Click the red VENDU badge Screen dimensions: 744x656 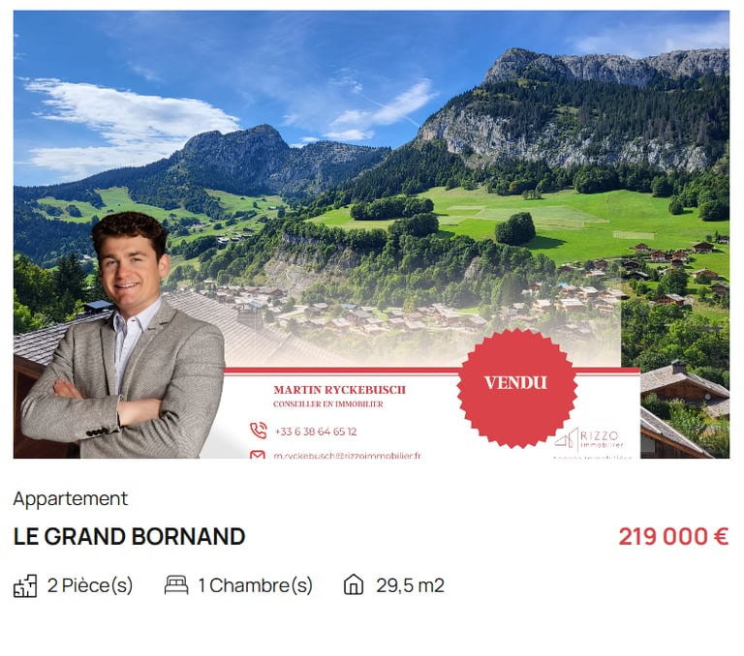[516, 388]
